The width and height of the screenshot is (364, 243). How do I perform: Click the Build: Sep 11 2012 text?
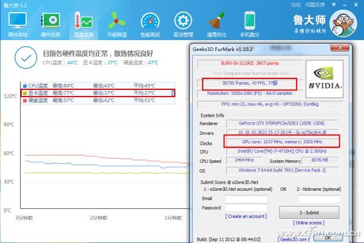tap(229, 239)
